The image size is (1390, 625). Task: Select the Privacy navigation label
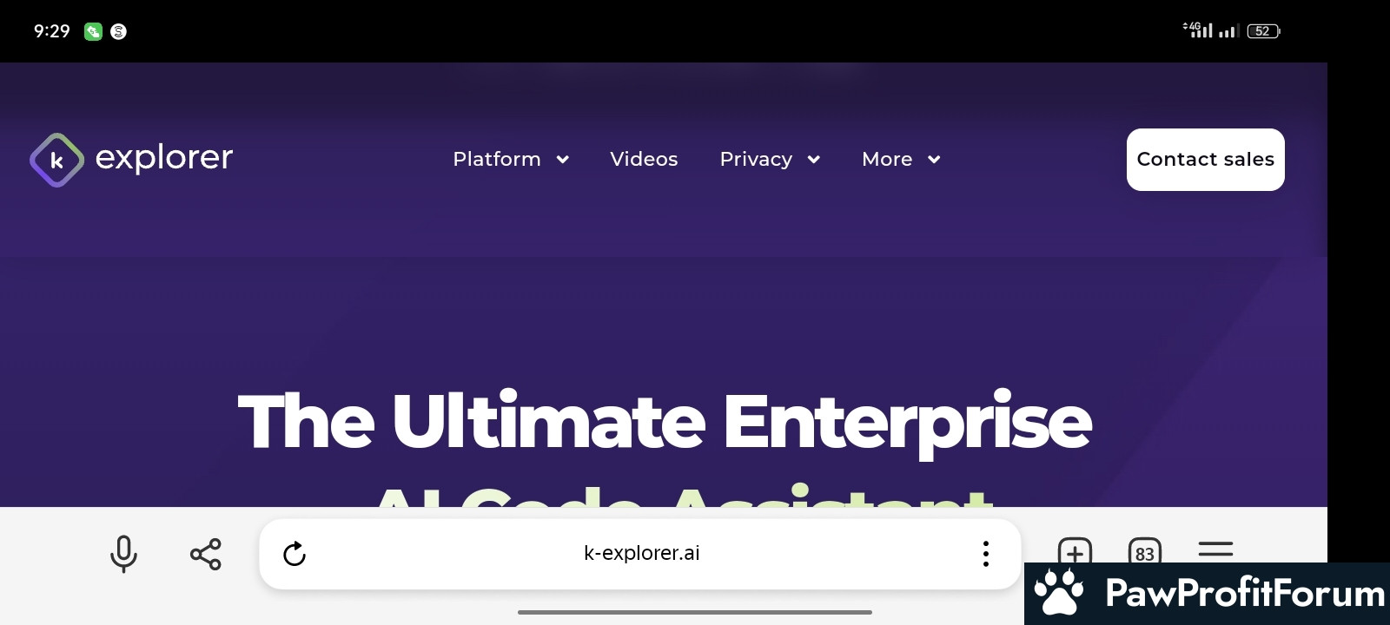pyautogui.click(x=756, y=160)
